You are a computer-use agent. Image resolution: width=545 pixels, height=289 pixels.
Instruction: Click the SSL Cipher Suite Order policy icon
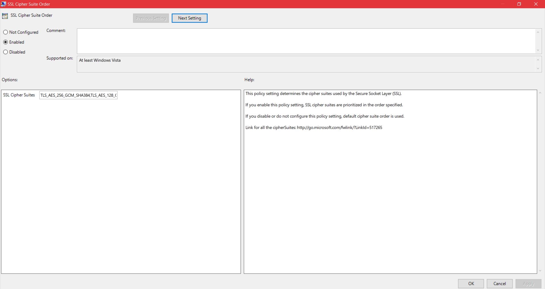5,16
